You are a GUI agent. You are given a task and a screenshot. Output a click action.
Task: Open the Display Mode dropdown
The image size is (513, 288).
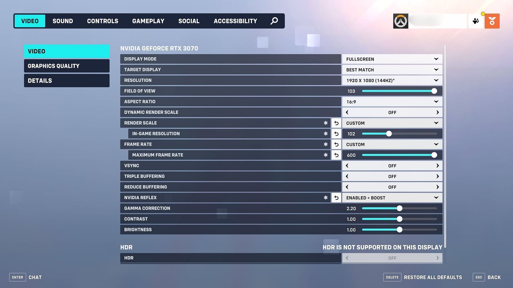click(x=392, y=59)
